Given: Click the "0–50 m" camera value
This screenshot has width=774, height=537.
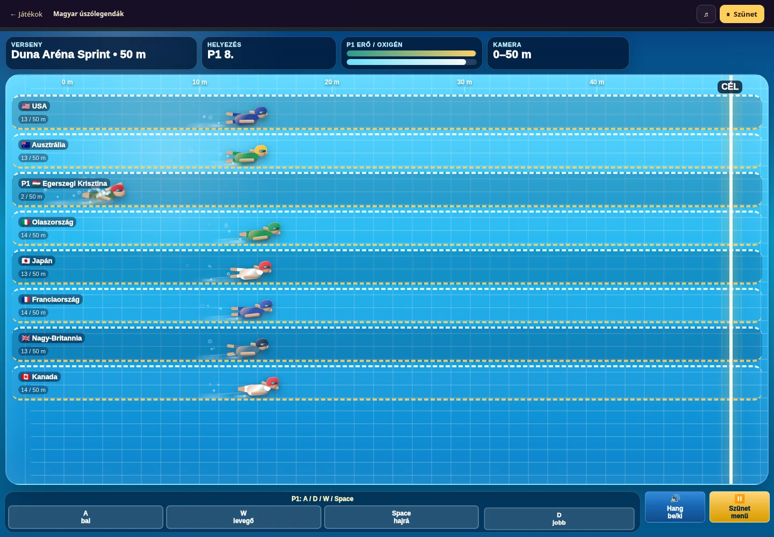Looking at the screenshot, I should tap(512, 55).
